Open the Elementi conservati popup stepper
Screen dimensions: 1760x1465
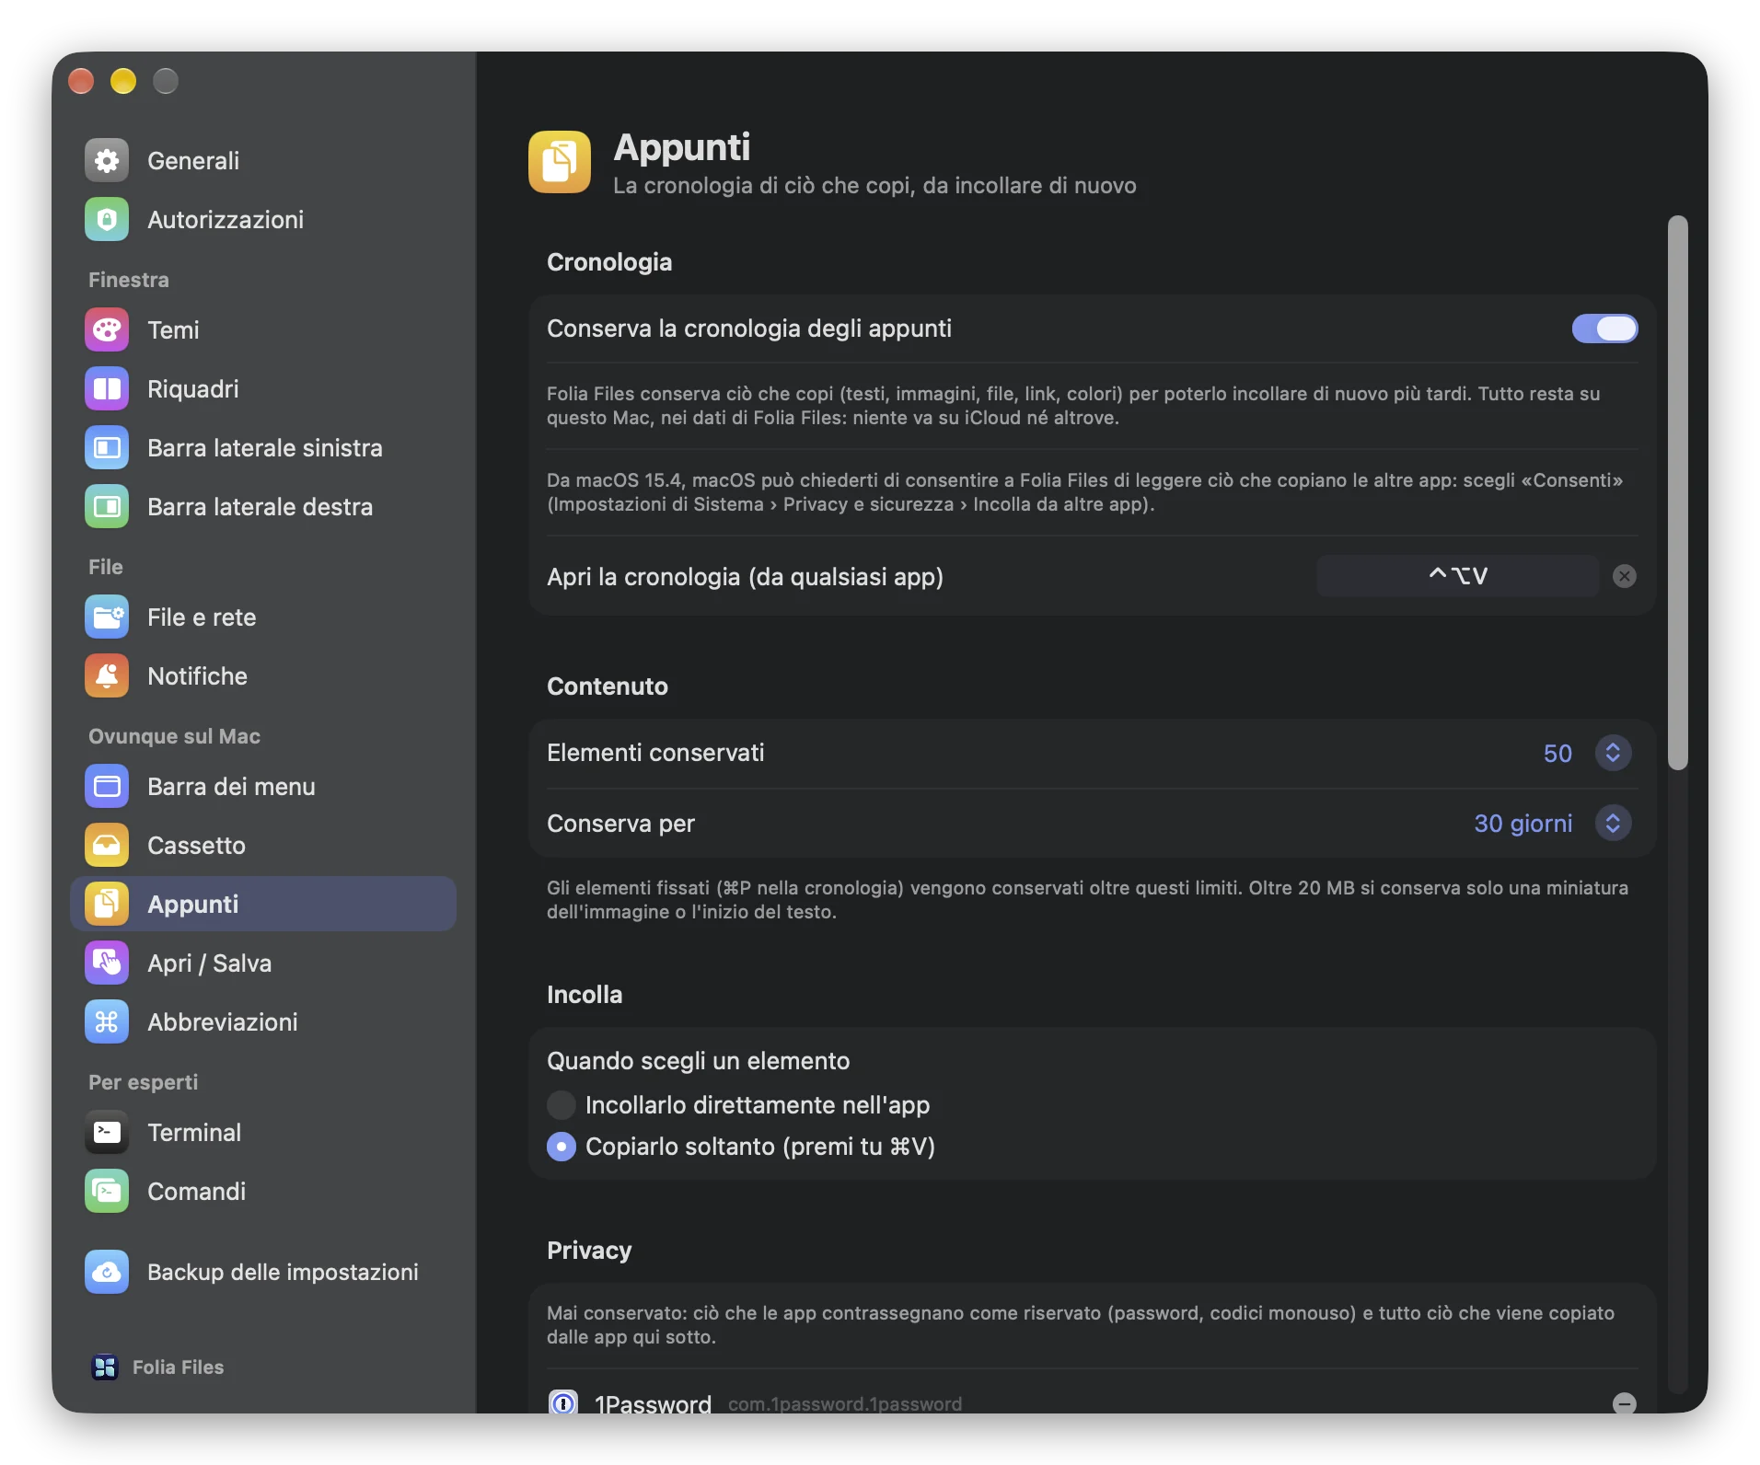[1613, 753]
